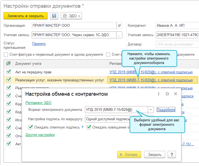Image resolution: width=199 pixels, height=166 pixels.
Task: Open the ЭДО dropdown menu
Action: [x=71, y=16]
